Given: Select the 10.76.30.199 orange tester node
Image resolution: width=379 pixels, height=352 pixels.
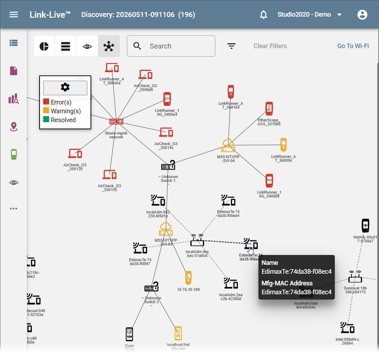Looking at the screenshot, I should [188, 278].
